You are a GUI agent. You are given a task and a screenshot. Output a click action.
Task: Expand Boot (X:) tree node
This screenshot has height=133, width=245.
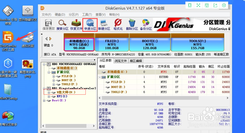coord(44,101)
